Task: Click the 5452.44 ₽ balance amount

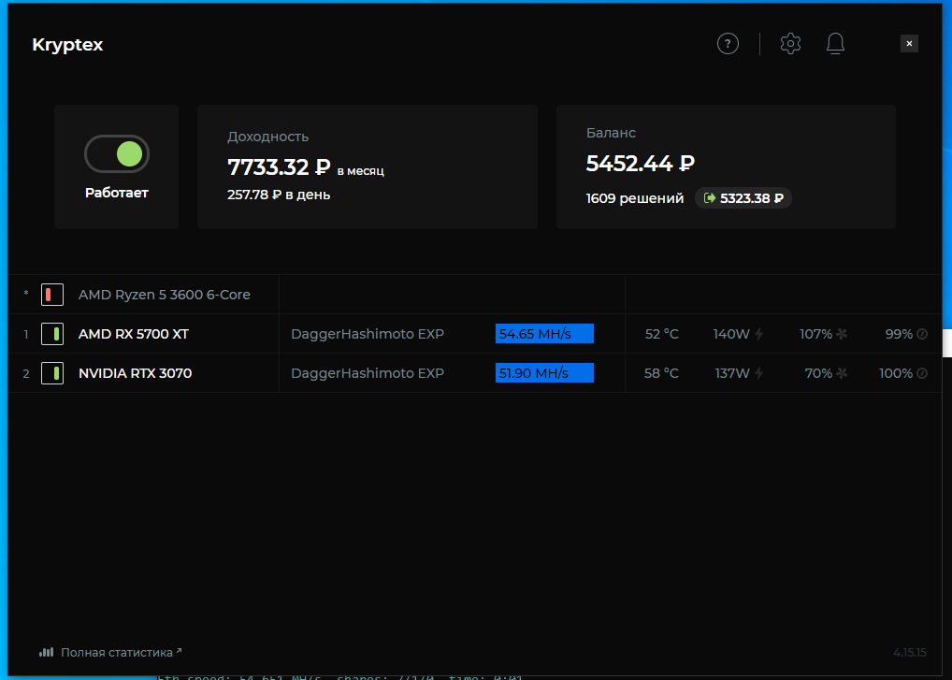Action: (x=641, y=164)
